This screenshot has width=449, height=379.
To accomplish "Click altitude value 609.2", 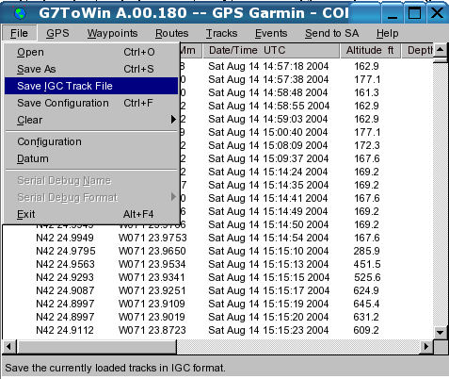I will point(366,330).
